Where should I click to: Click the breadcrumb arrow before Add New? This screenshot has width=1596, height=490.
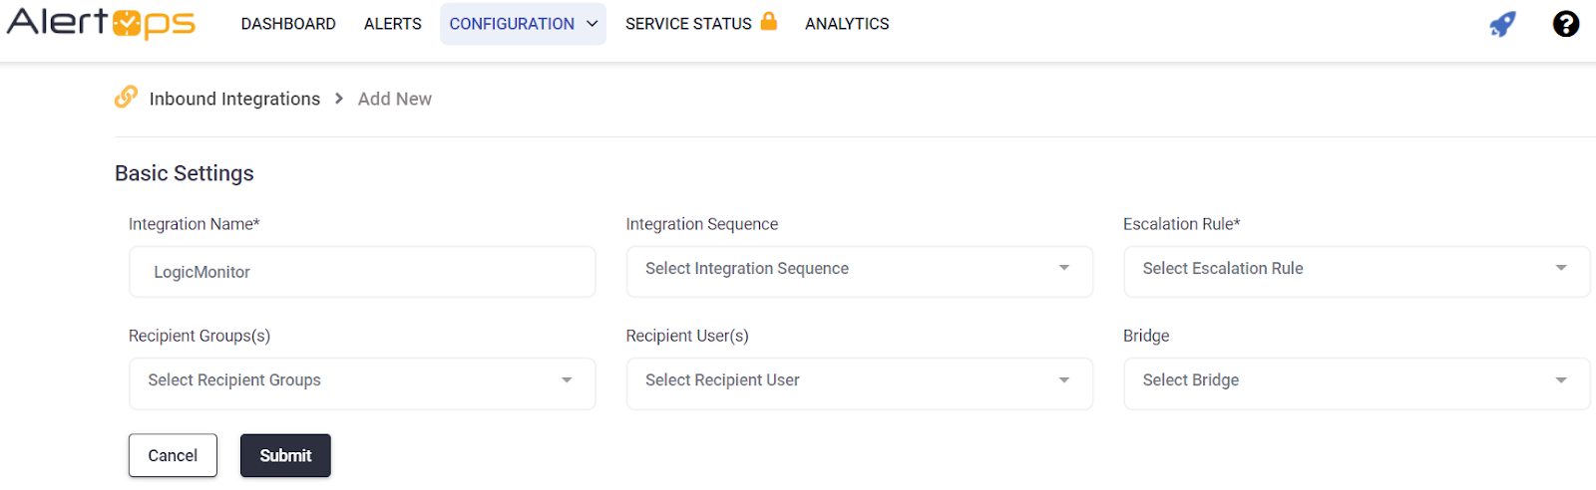coord(339,99)
